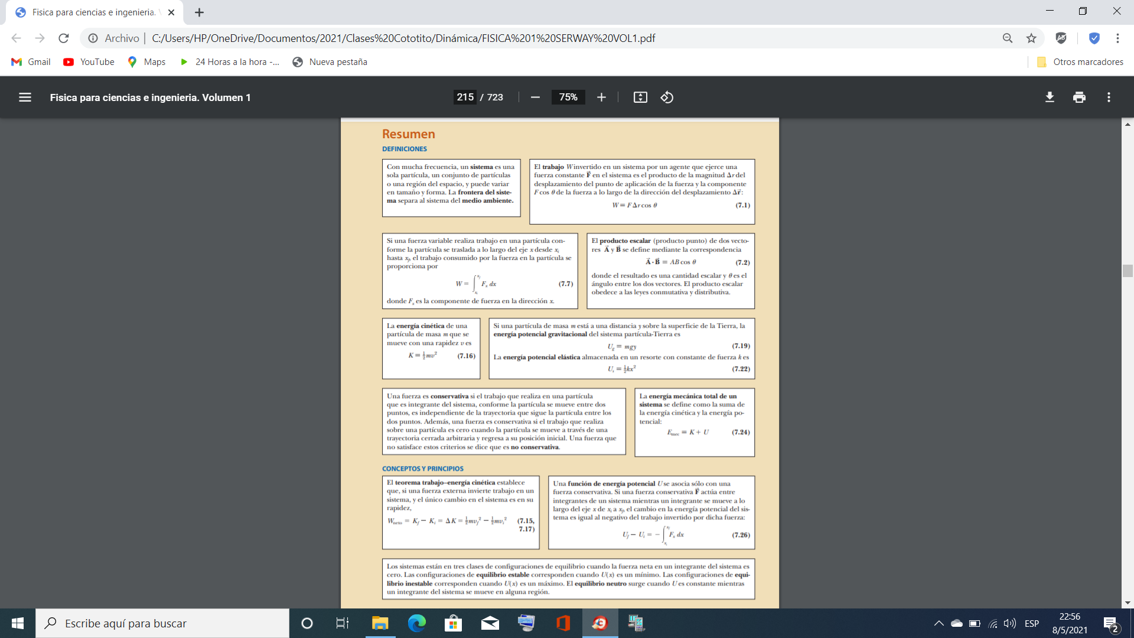Open File Explorer from the taskbar

pyautogui.click(x=380, y=623)
